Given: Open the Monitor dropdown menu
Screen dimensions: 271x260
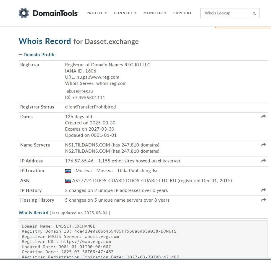Looking at the screenshot, I should (155, 13).
